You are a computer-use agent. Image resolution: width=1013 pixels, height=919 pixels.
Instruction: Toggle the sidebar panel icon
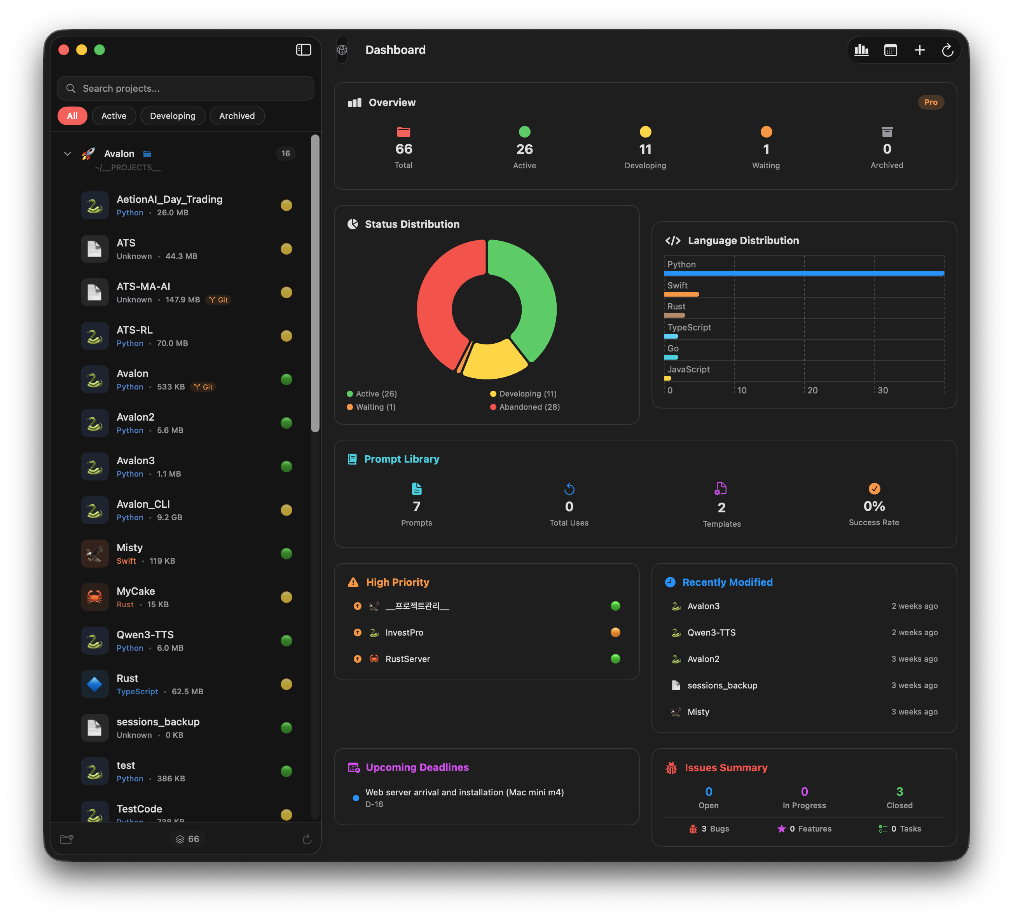coord(304,50)
